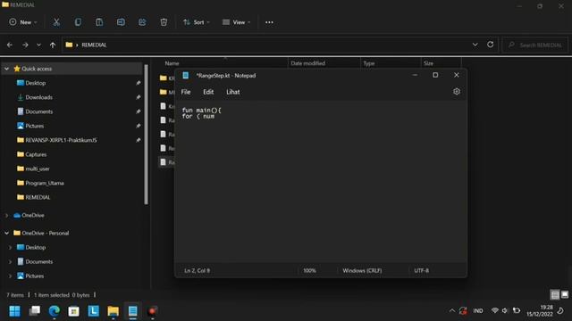This screenshot has width=572, height=321.
Task: Switch to large thumbnails view icon
Action: pos(565,294)
